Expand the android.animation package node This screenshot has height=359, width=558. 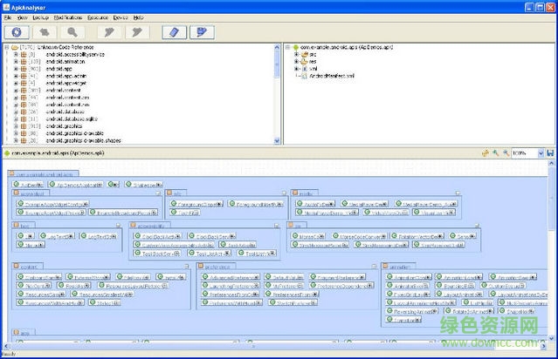tap(15, 61)
